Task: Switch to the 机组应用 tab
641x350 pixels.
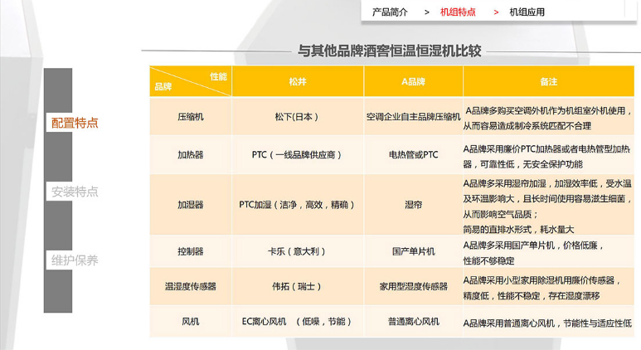Action: pyautogui.click(x=527, y=12)
